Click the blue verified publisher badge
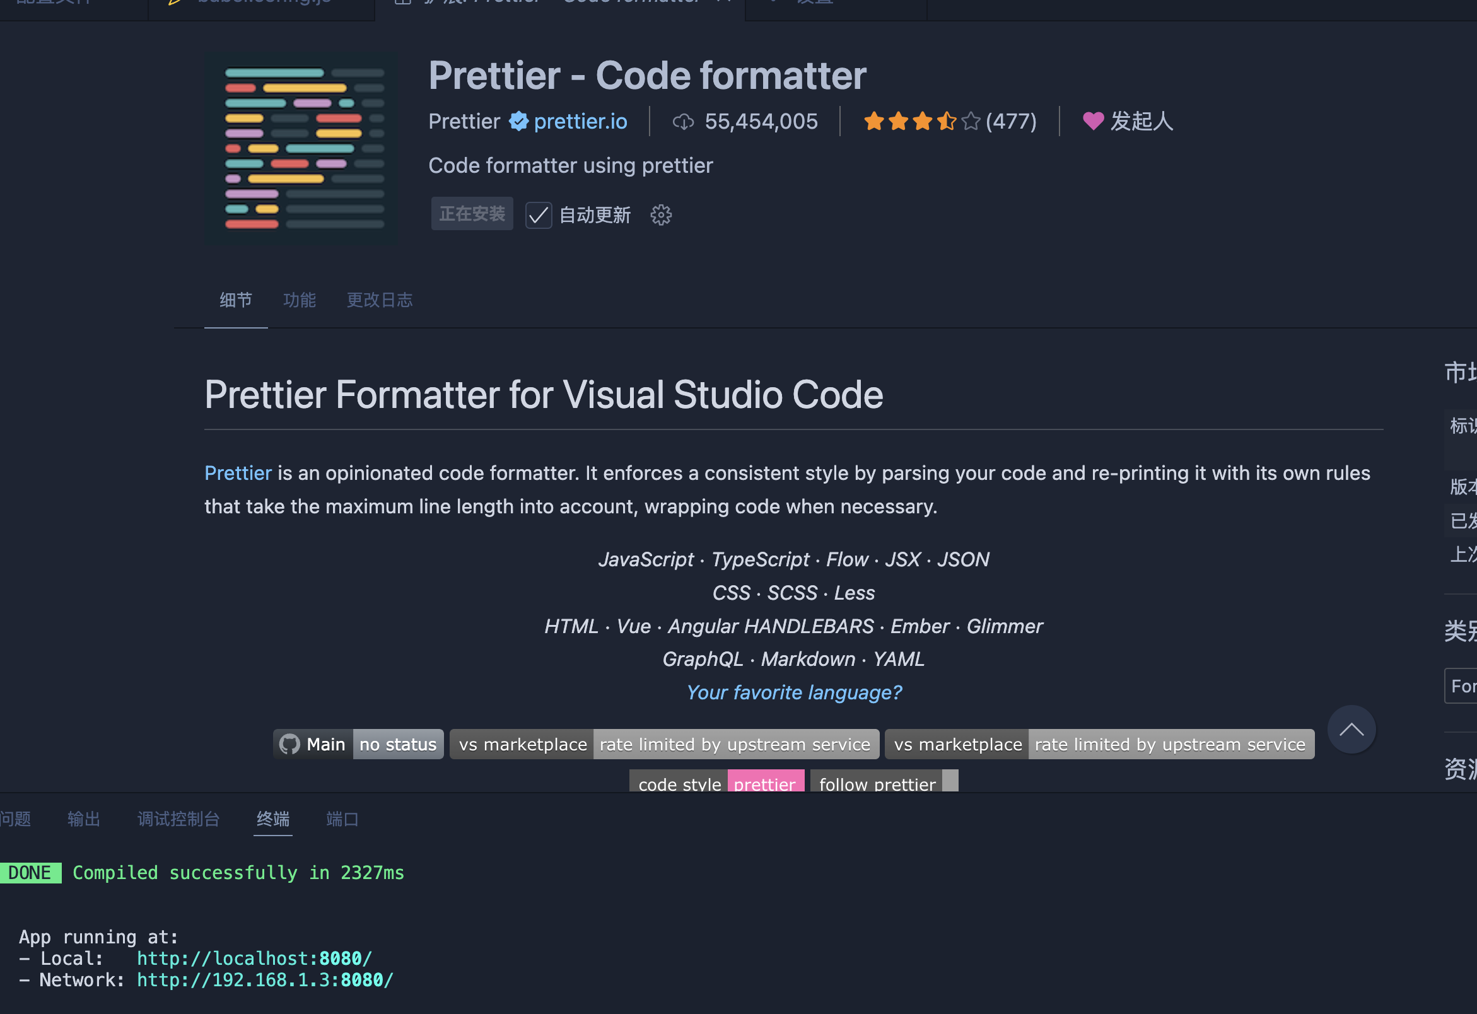This screenshot has height=1014, width=1477. click(x=518, y=120)
